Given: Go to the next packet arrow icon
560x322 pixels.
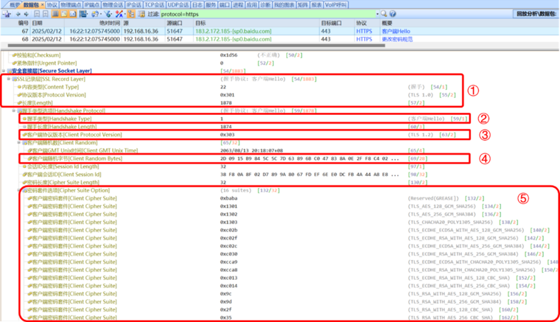Looking at the screenshot, I should coord(26,14).
